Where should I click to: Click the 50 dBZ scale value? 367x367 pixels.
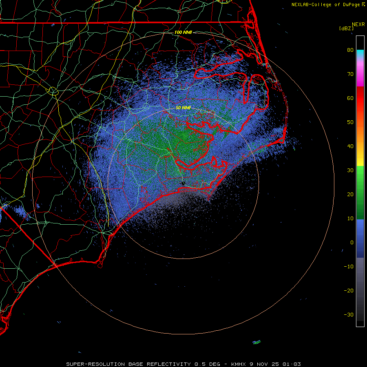pyautogui.click(x=350, y=122)
